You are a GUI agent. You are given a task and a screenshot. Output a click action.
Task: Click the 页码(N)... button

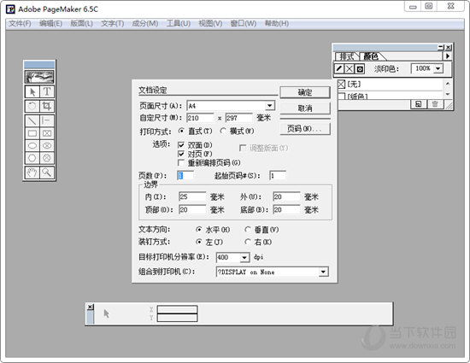tap(305, 129)
